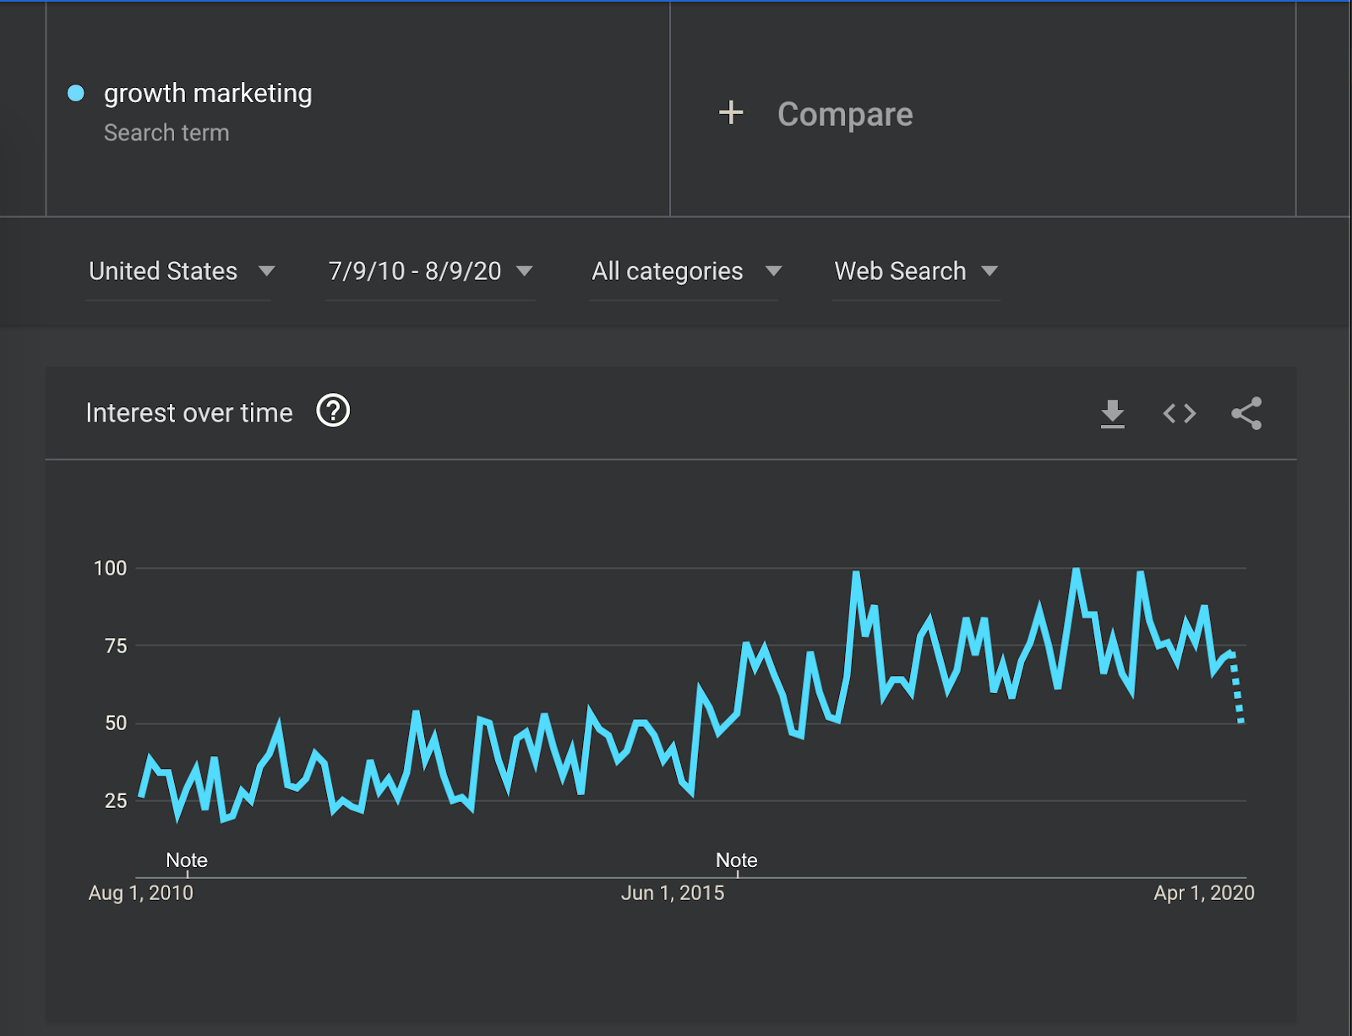Click the Search term subtitle text
The image size is (1352, 1036).
coord(166,133)
